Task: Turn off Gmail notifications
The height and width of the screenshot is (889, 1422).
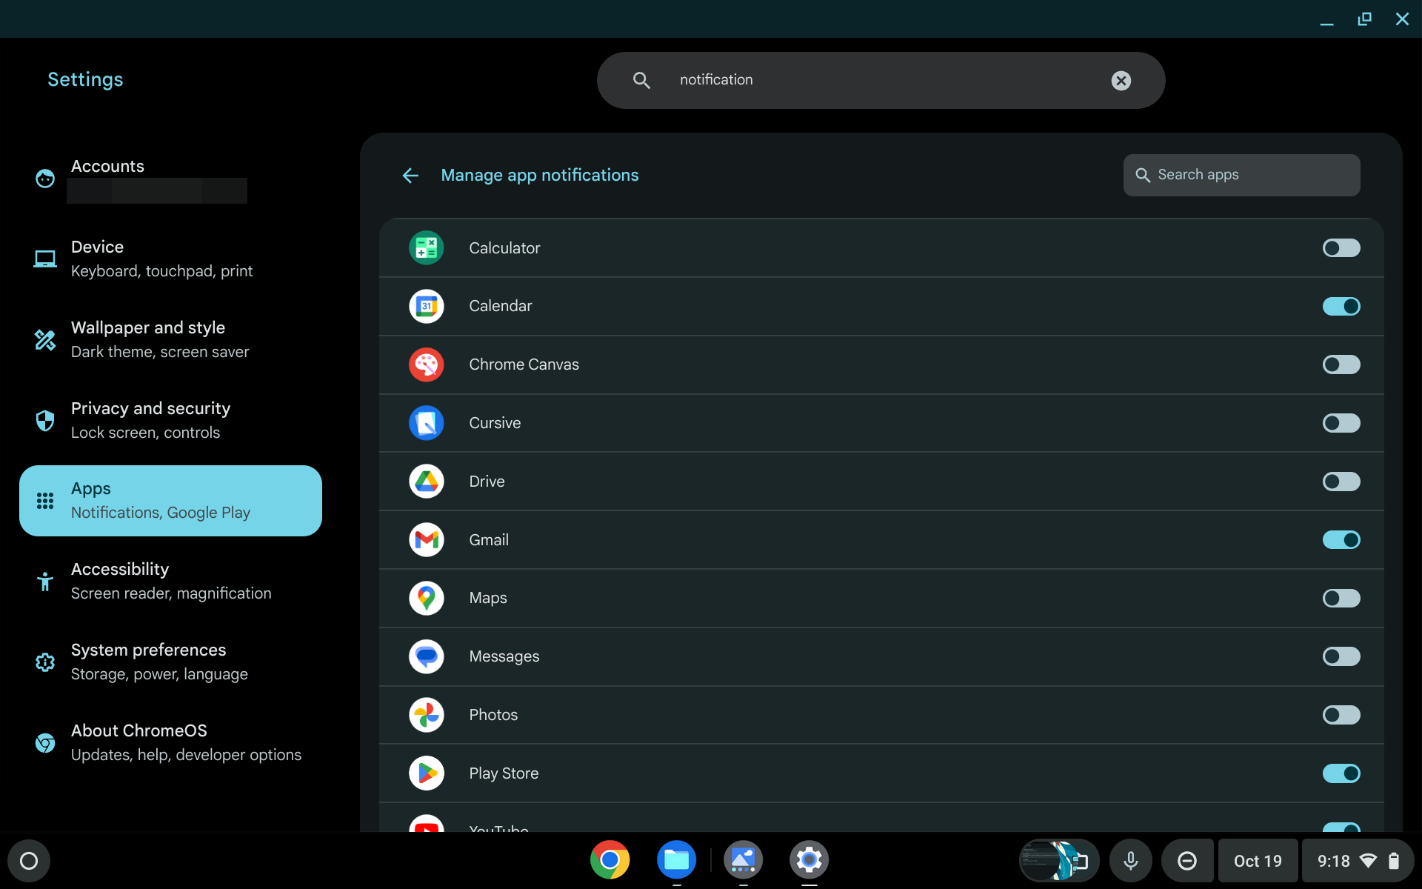Action: [x=1341, y=540]
